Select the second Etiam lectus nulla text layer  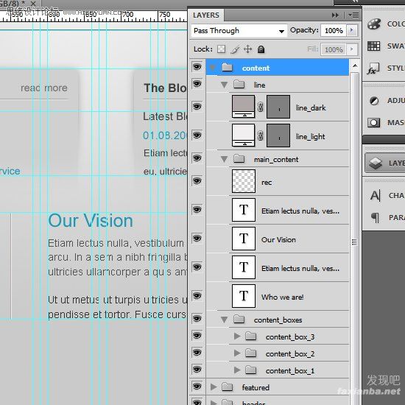coord(300,268)
